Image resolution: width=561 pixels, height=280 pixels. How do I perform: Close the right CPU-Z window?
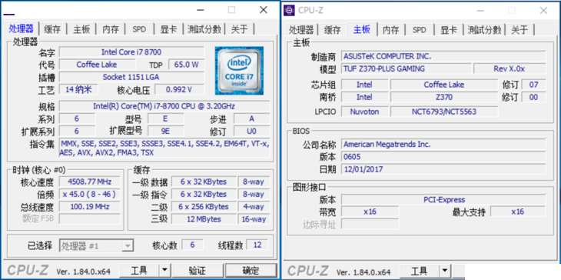click(543, 11)
